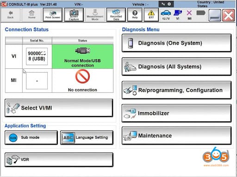Click the 'Serial No.' column header
The image size is (237, 177).
click(x=37, y=41)
